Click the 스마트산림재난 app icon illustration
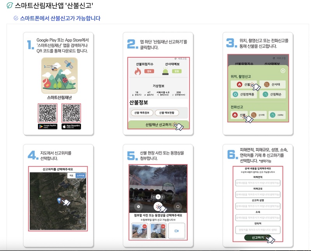 click(x=59, y=75)
